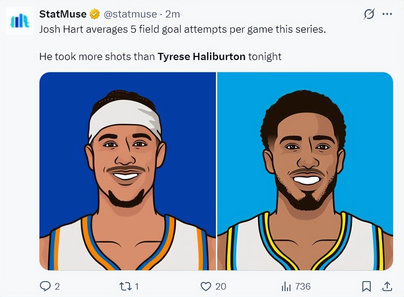Click the tweet text about Josh Hart
Image resolution: width=404 pixels, height=297 pixels.
tap(182, 29)
